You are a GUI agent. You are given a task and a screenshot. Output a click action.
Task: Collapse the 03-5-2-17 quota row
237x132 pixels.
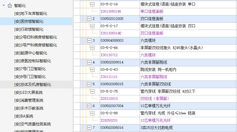point(92,26)
